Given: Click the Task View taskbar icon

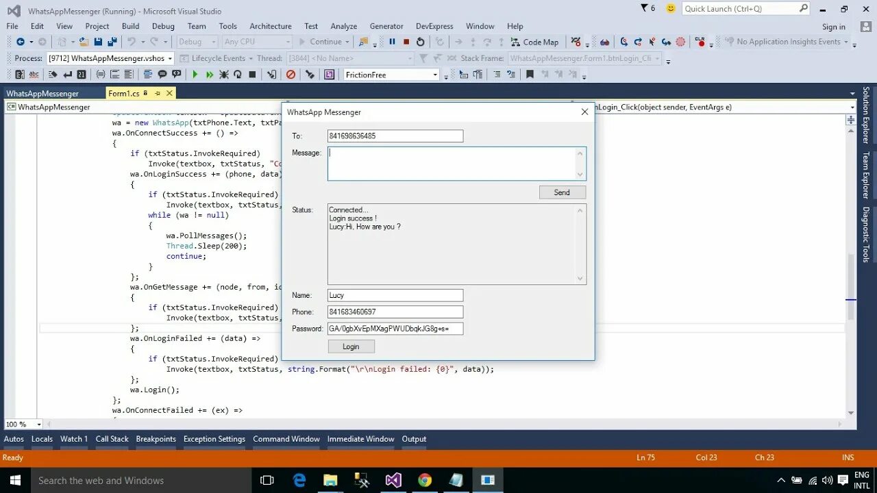Looking at the screenshot, I should click(267, 480).
